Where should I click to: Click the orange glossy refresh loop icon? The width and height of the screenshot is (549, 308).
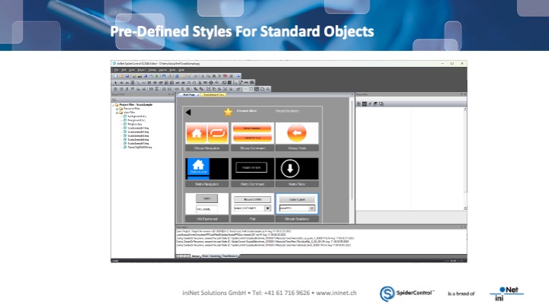[217, 134]
